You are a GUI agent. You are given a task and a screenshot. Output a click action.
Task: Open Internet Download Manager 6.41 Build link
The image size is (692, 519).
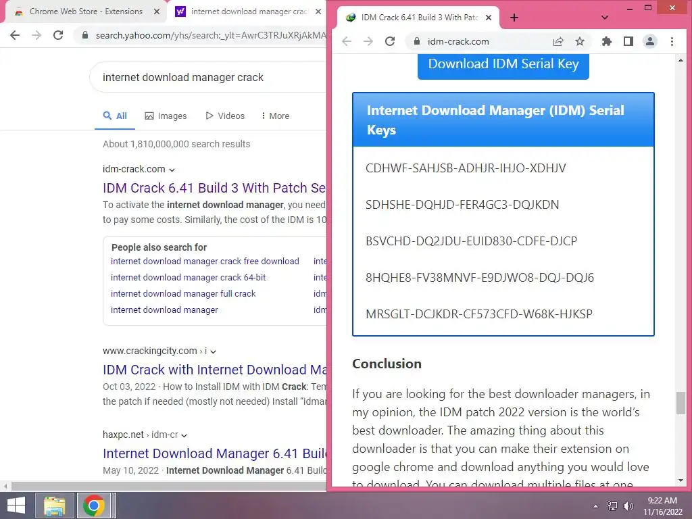pyautogui.click(x=214, y=453)
